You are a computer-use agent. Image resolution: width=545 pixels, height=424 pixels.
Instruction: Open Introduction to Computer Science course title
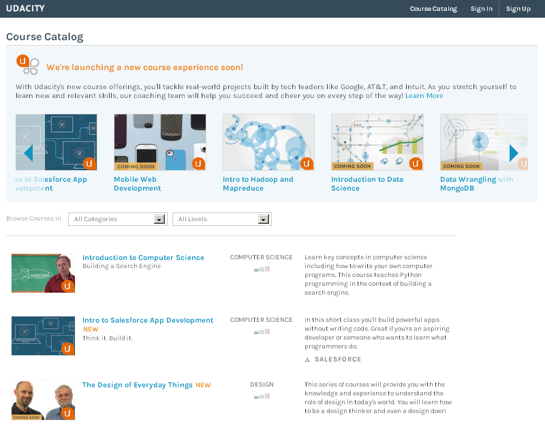(143, 257)
